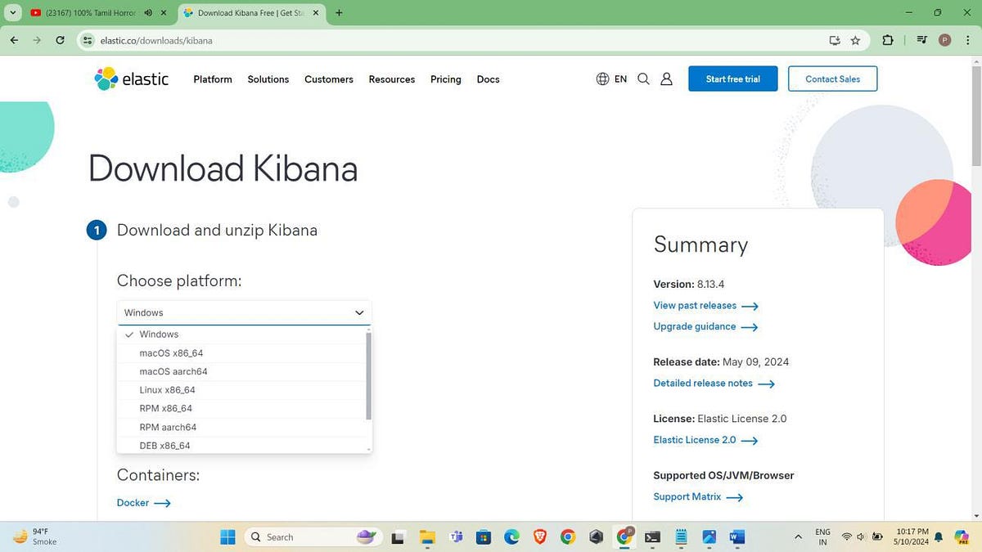Click the elastic logo
This screenshot has height=552, width=982.
coord(131,79)
